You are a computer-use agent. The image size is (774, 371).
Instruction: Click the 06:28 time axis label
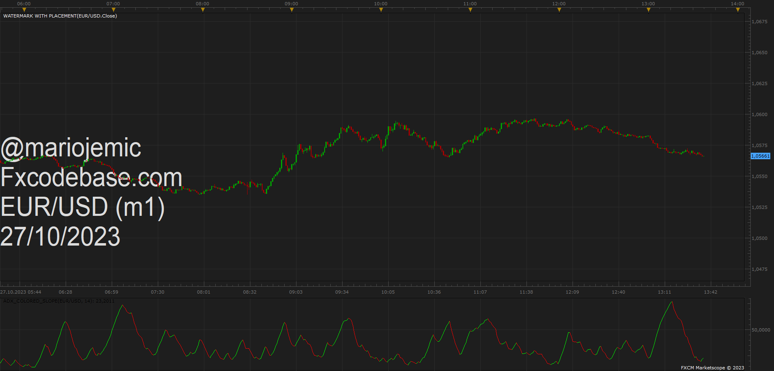coord(65,292)
